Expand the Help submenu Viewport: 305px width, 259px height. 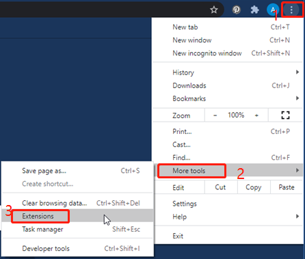[x=228, y=217]
